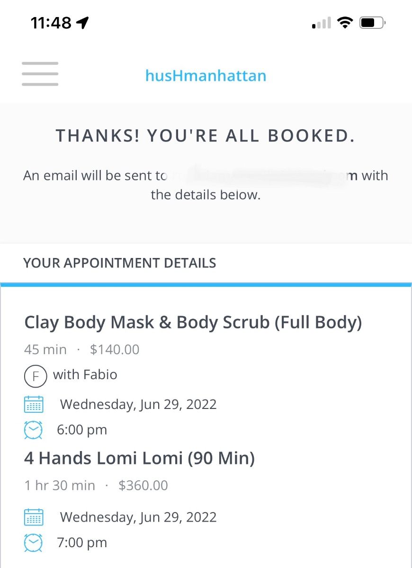Tap the blurred email address
This screenshot has height=568, width=412.
tap(258, 176)
